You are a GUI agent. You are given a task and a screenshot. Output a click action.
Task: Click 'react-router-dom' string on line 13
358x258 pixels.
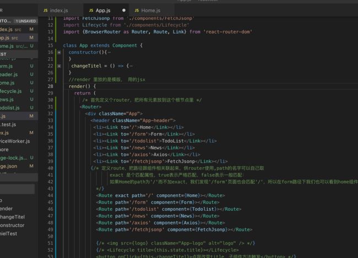(x=227, y=32)
